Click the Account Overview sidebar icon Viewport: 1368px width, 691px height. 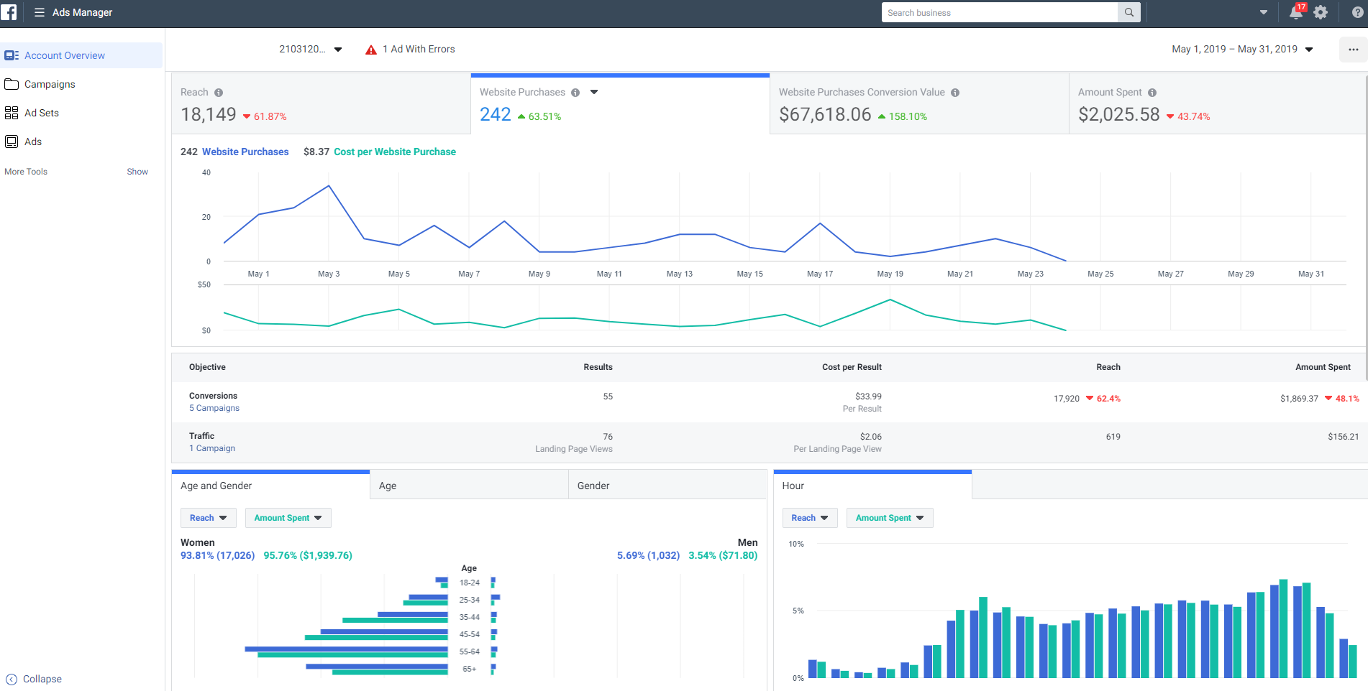coord(12,55)
